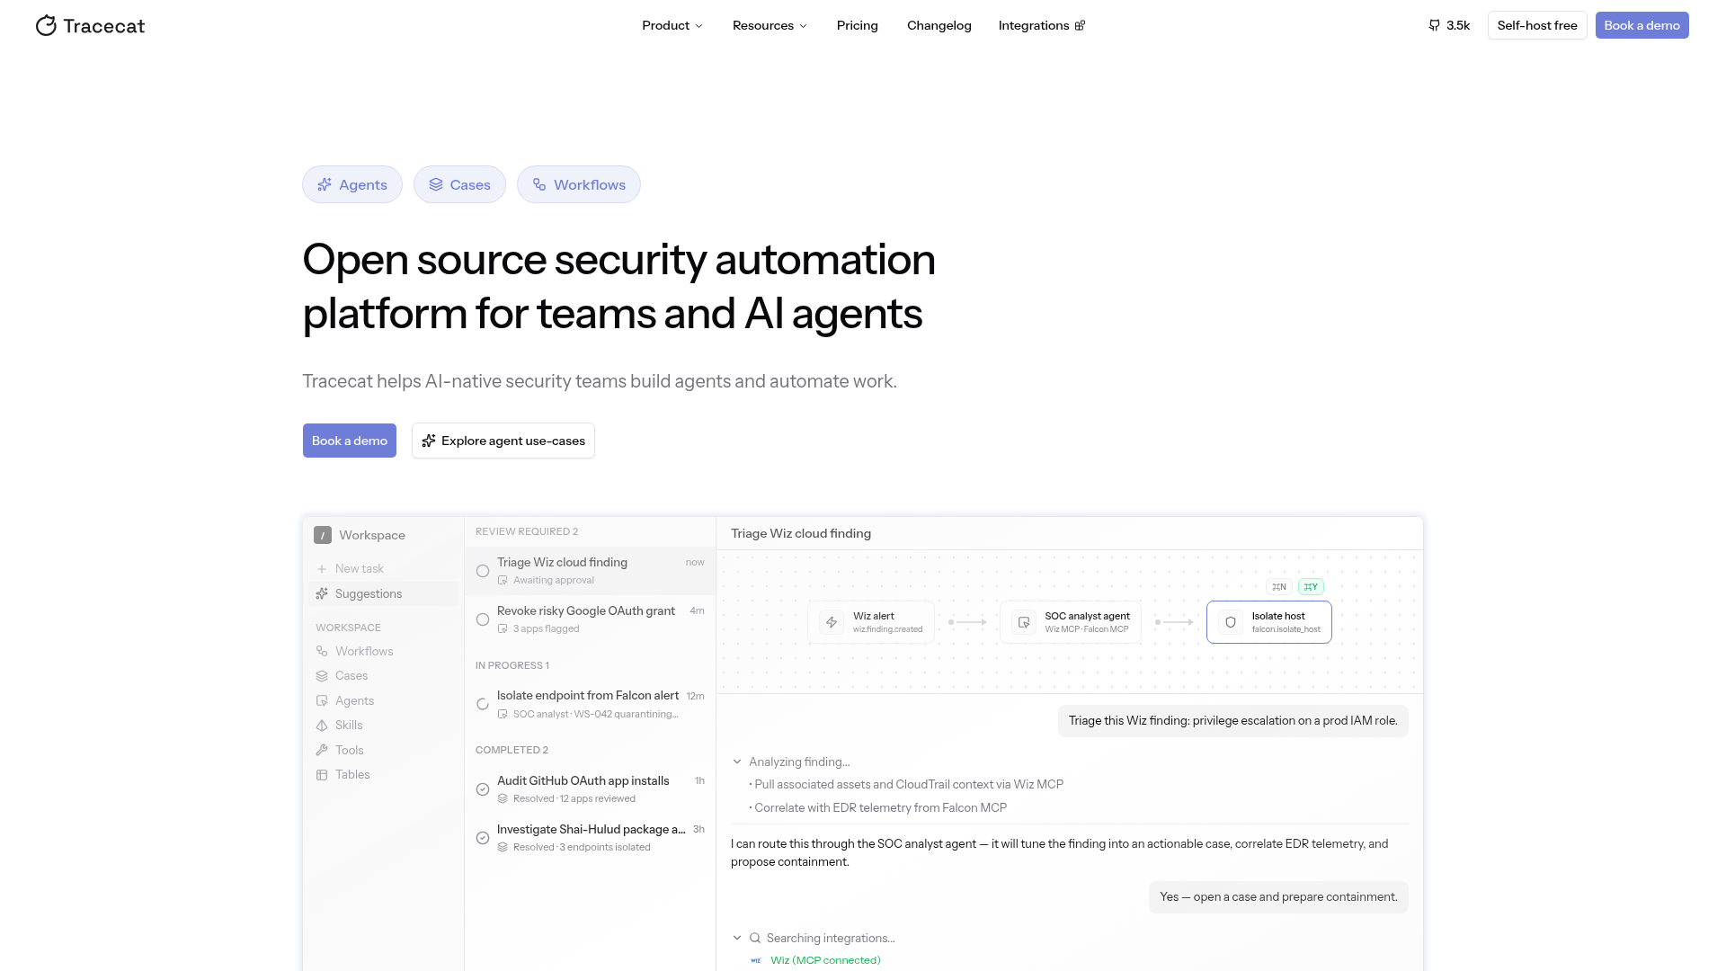1726x971 pixels.
Task: Toggle status circle for Triage Wiz cloud finding
Action: point(483,571)
